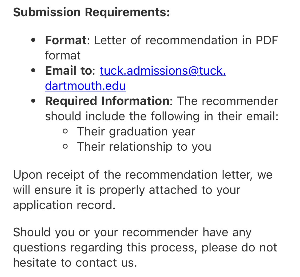The height and width of the screenshot is (277, 300).
Task: Click the 'Upon receipt of the recommendation letter' paragraph
Action: [143, 175]
